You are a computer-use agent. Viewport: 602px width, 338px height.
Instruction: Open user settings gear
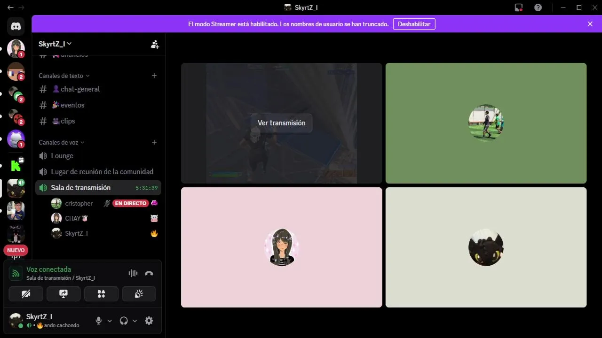tap(149, 321)
